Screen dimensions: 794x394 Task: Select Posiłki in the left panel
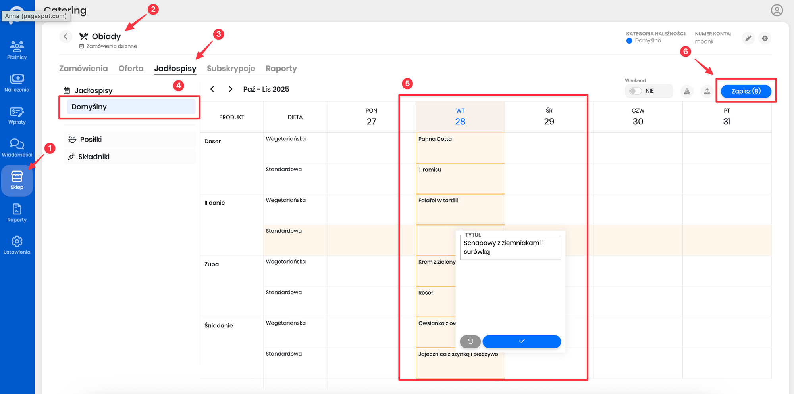tap(91, 140)
